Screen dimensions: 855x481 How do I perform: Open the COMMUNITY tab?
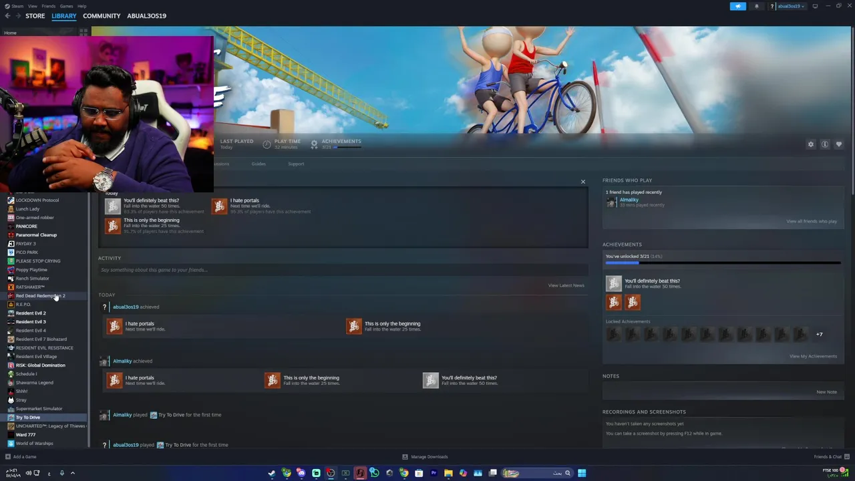[x=102, y=16]
